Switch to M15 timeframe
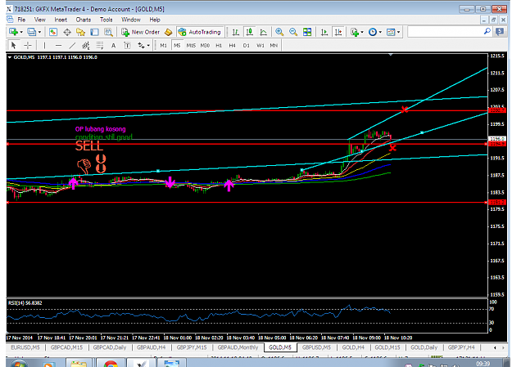Viewport: 512px width, 367px height. coord(191,46)
